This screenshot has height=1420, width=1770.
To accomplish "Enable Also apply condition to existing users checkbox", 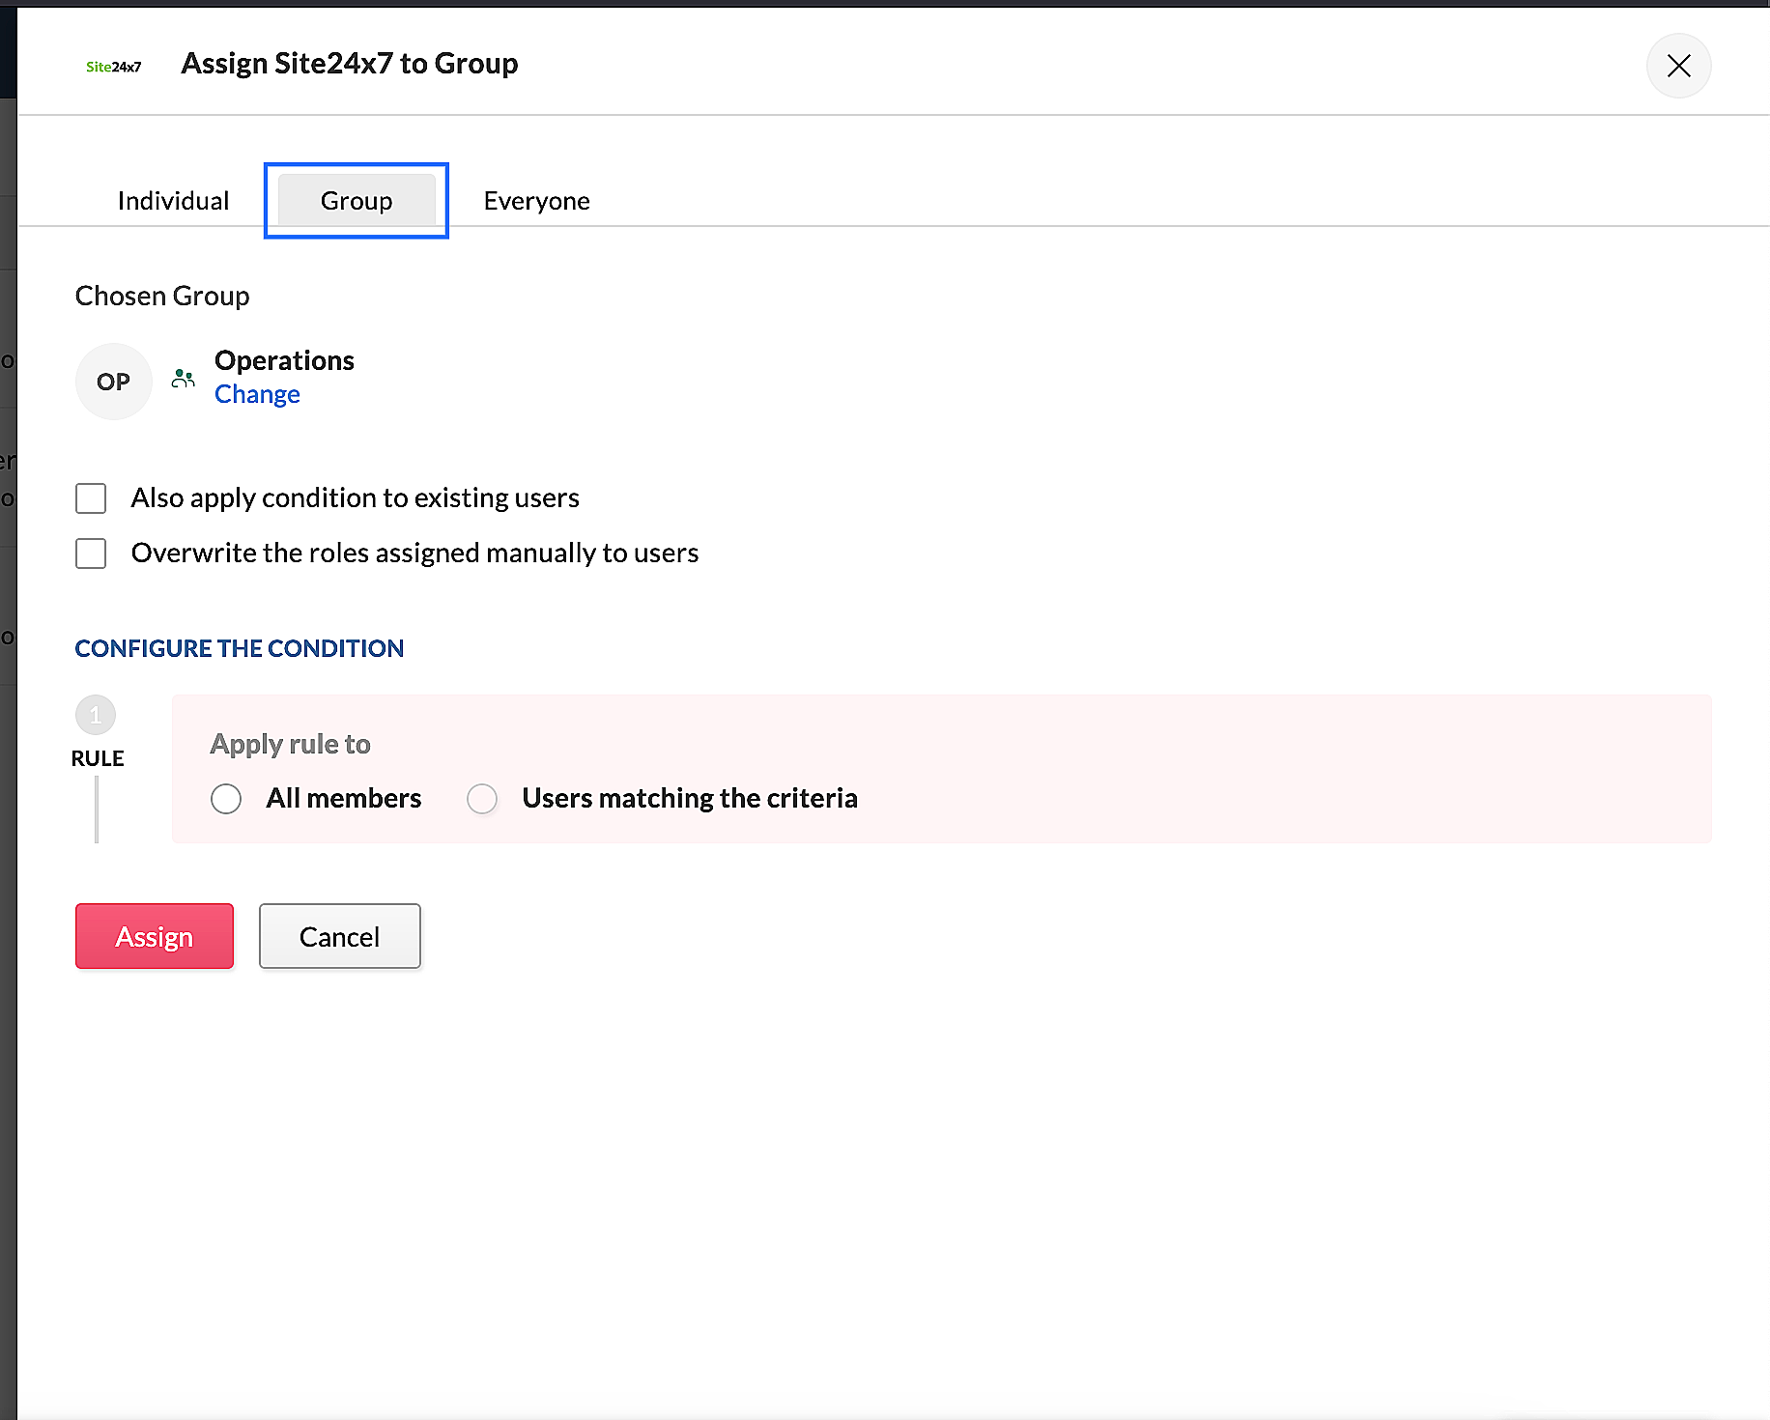I will click(x=91, y=498).
